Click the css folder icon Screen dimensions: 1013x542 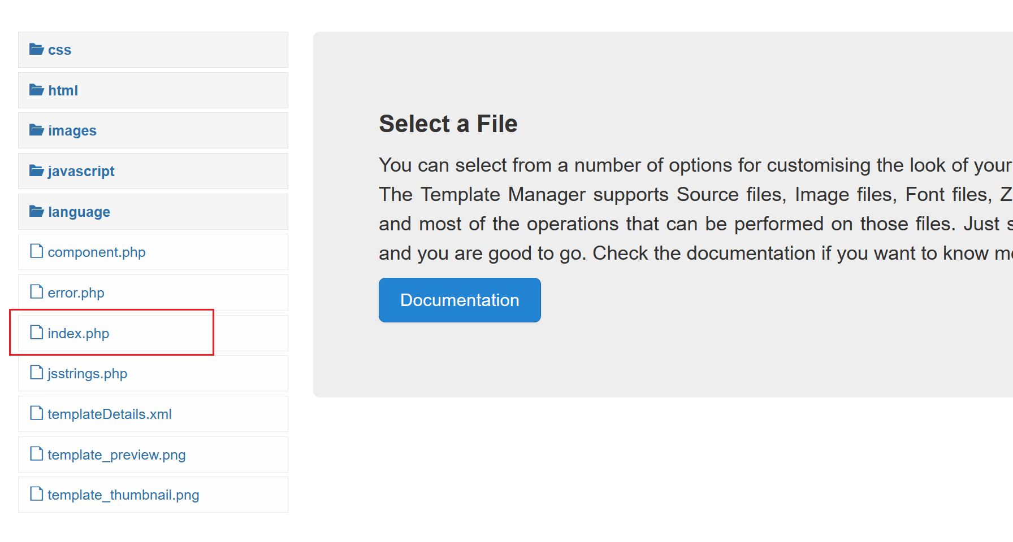[37, 49]
